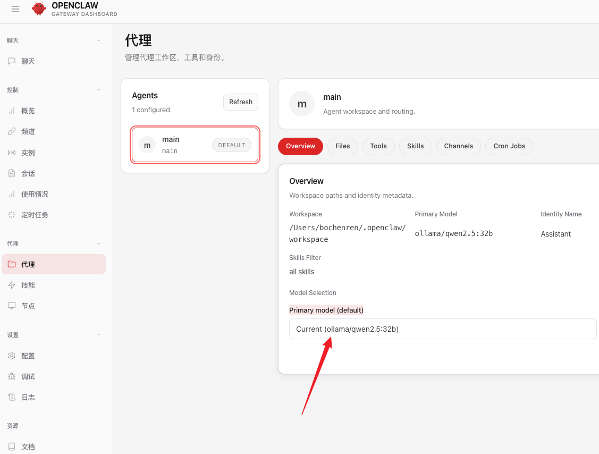Open 定时任务 scheduled tasks icon
Viewport: 599px width, 454px height.
12,215
